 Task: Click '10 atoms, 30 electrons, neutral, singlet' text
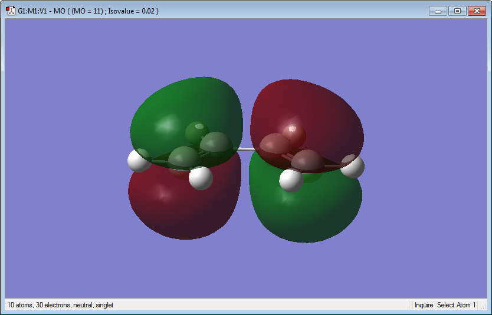(x=60, y=304)
